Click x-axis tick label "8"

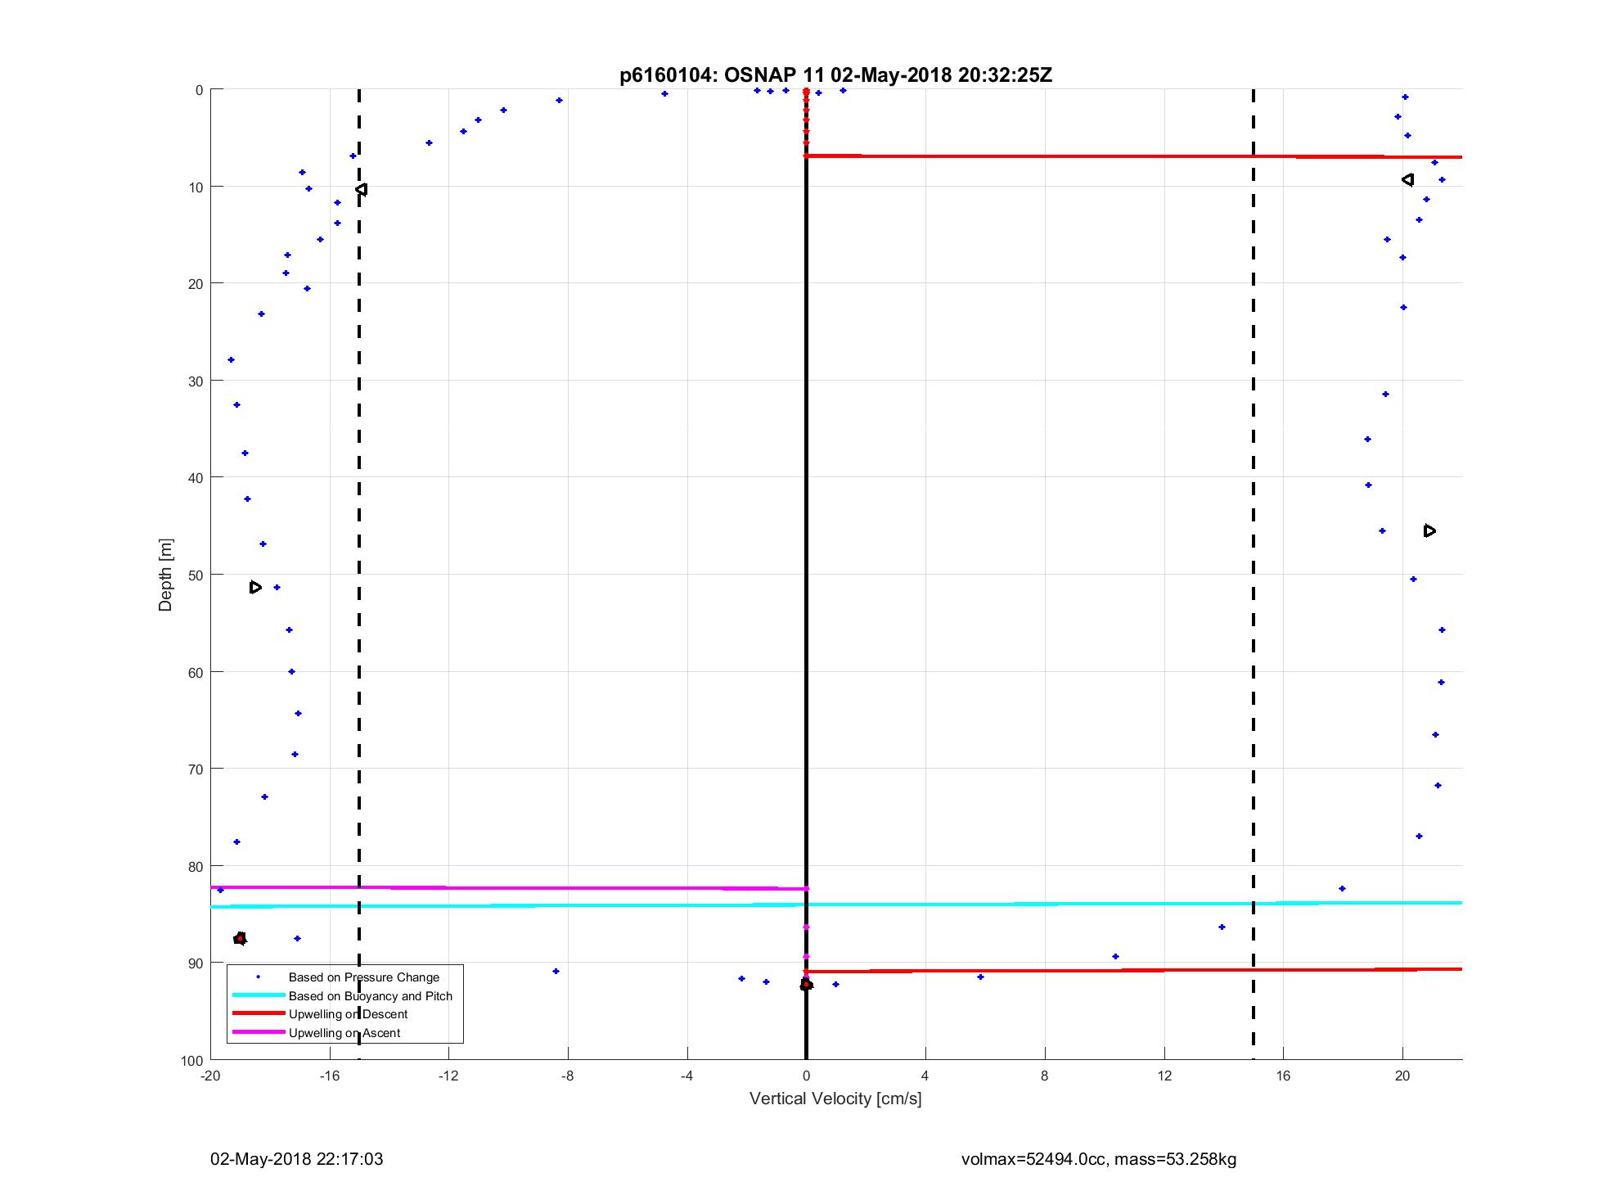point(1045,1076)
